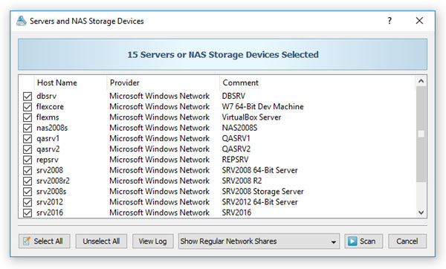Toggle the repsrv checkbox

(28, 160)
